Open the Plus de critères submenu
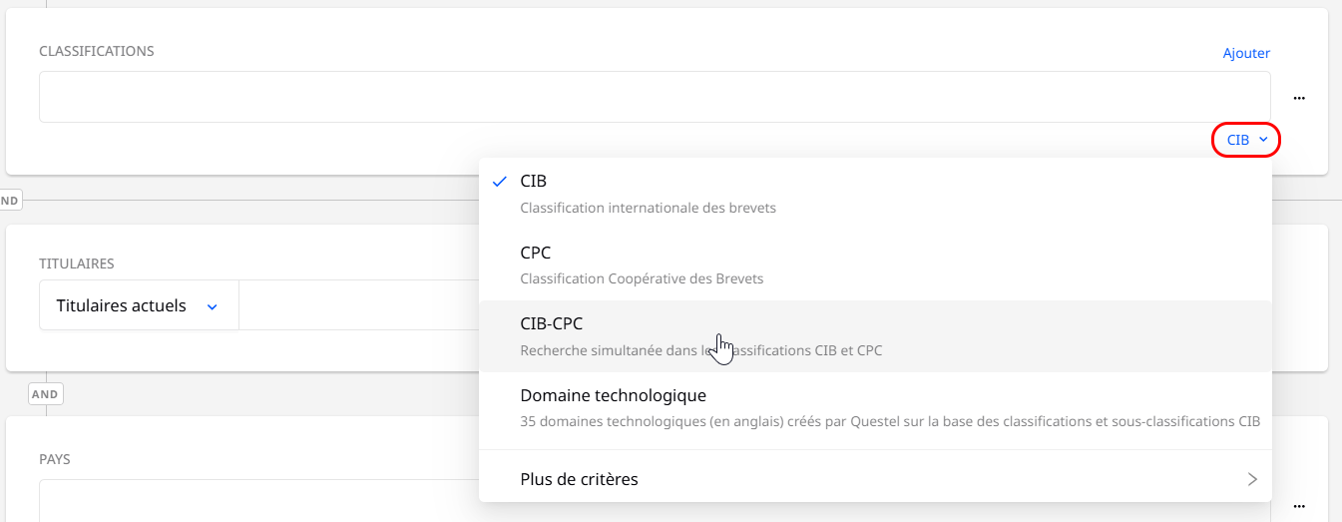The width and height of the screenshot is (1342, 522). click(x=579, y=479)
